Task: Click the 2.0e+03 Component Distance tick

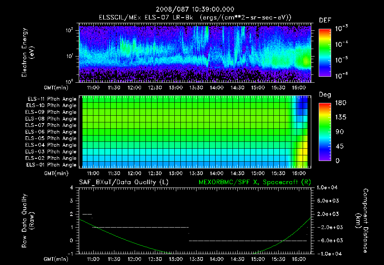Action: [x=328, y=214]
